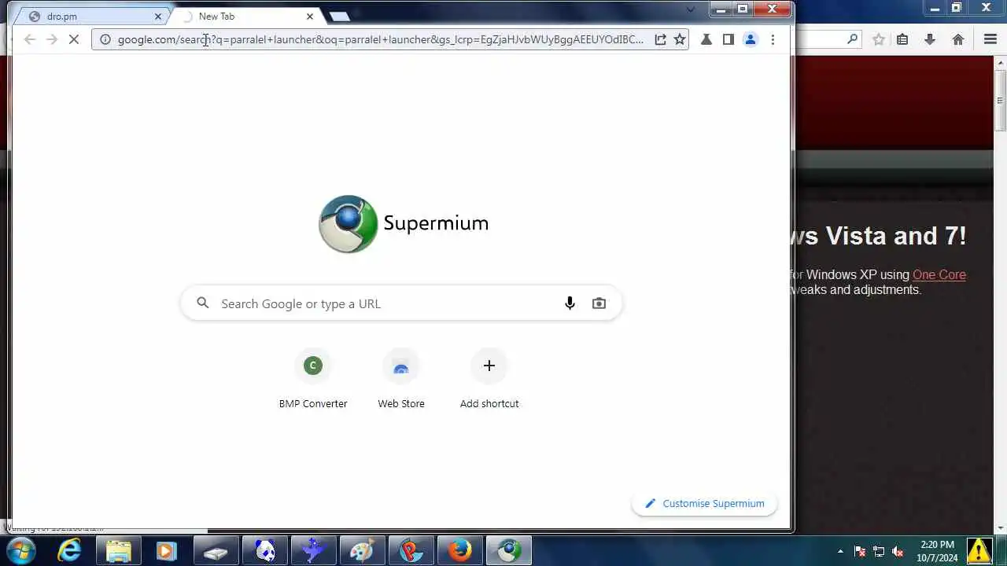Click the Supermium forward arrow

(x=52, y=39)
